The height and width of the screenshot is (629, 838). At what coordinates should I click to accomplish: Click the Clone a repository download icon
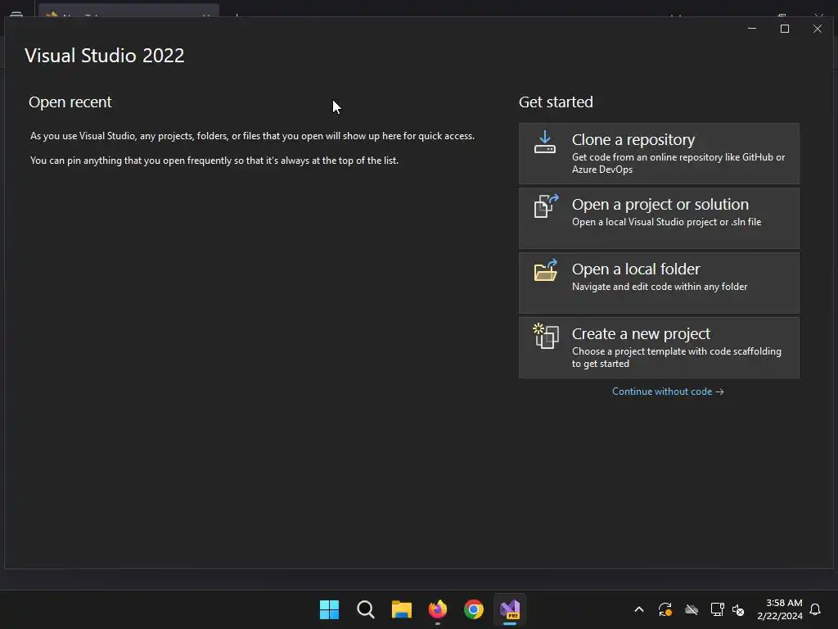point(544,143)
